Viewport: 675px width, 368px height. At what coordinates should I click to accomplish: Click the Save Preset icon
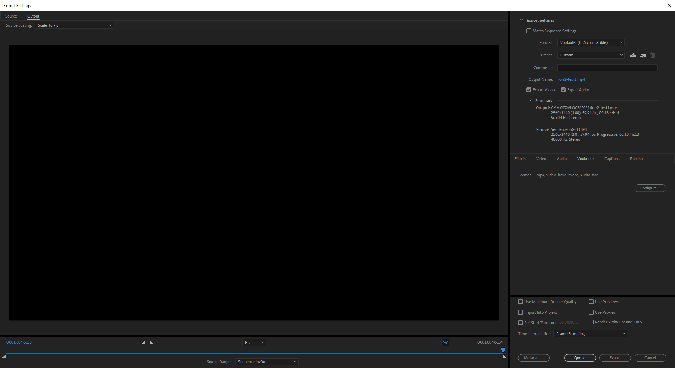click(x=633, y=55)
